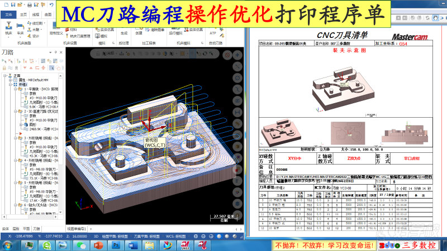Switch to the 实体 bottom panel tab

point(5,229)
